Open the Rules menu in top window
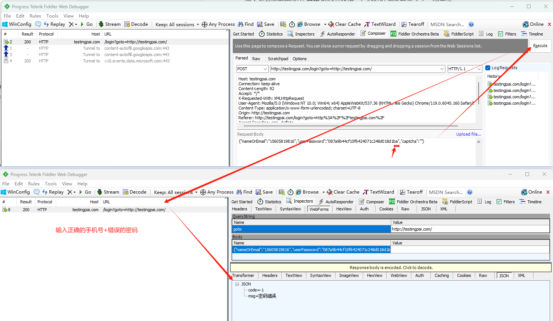 tap(35, 16)
